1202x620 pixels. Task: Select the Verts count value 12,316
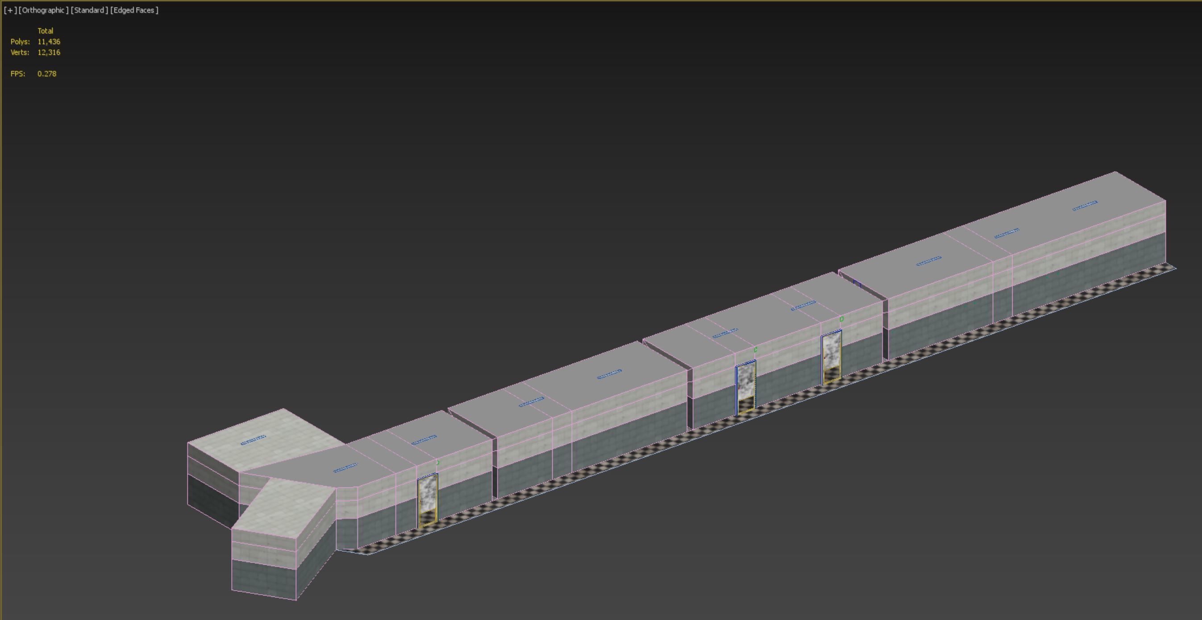[x=49, y=52]
